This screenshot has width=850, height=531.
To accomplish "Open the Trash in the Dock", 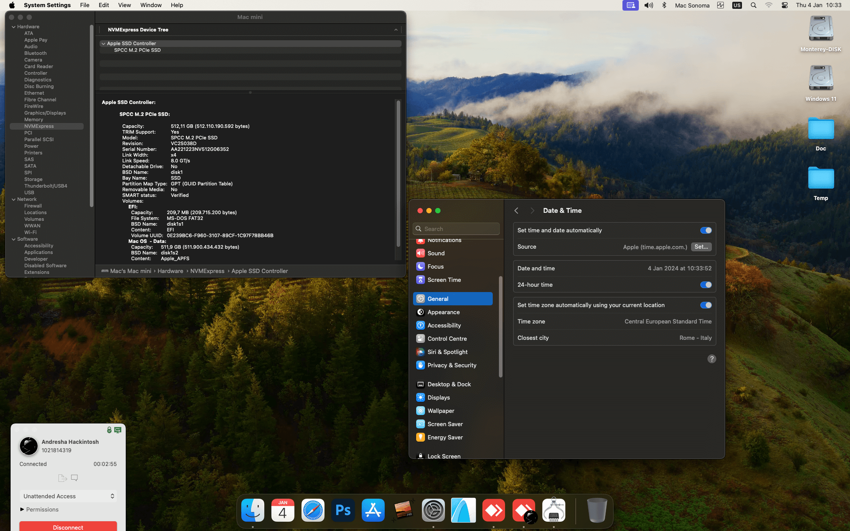I will [x=597, y=510].
